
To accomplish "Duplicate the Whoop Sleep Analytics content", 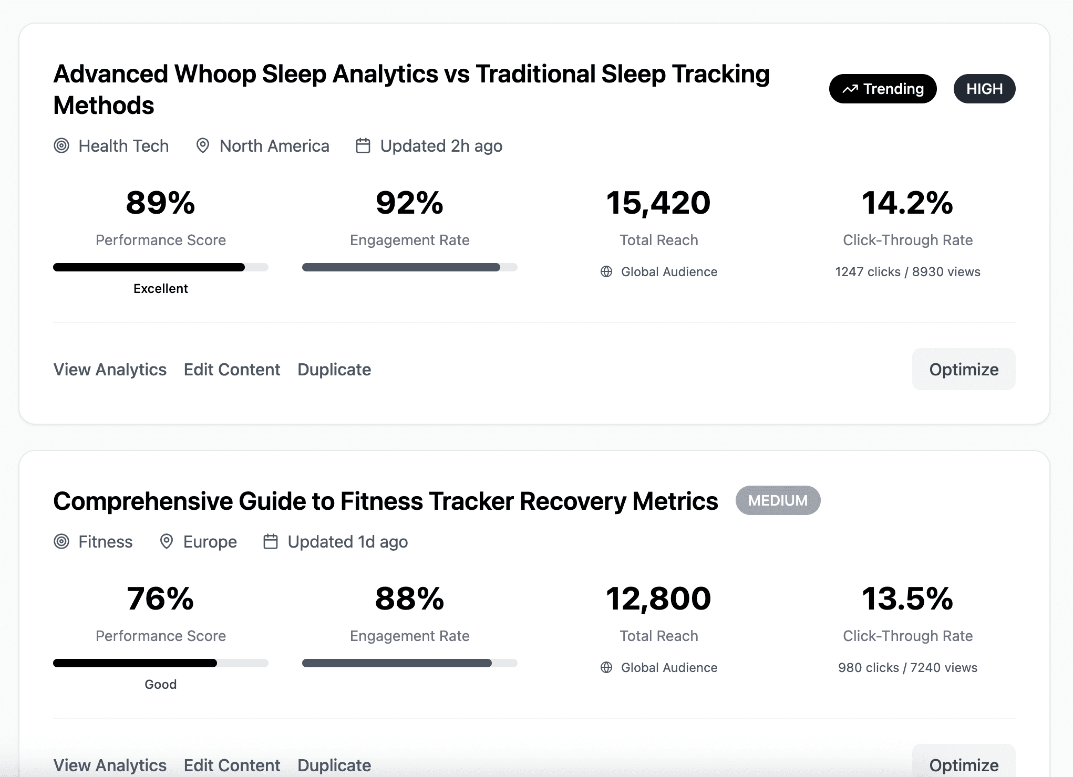I will [x=334, y=370].
